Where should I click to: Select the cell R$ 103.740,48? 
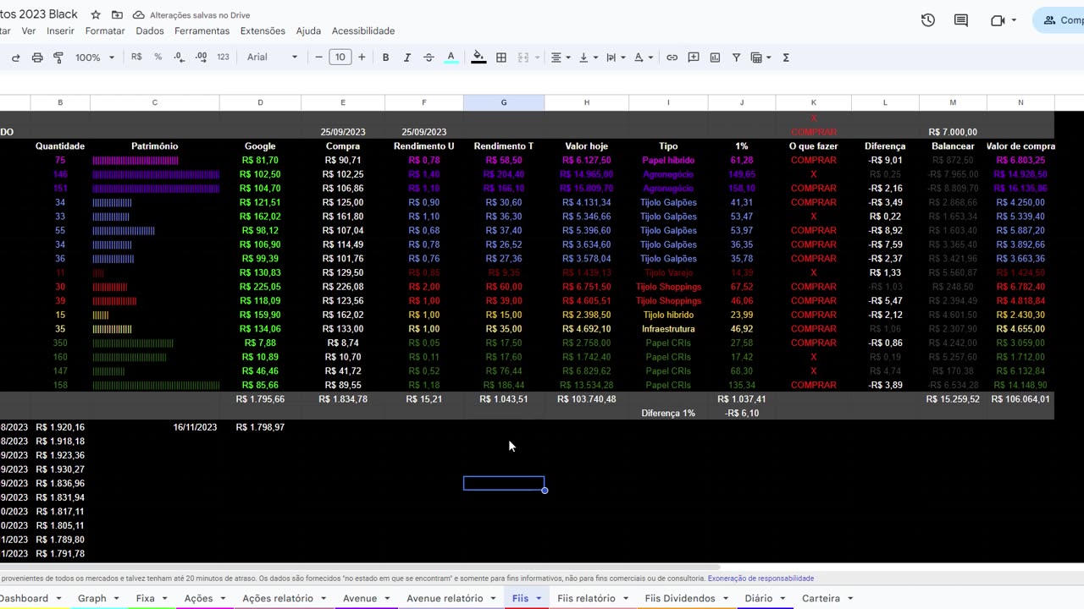587,399
